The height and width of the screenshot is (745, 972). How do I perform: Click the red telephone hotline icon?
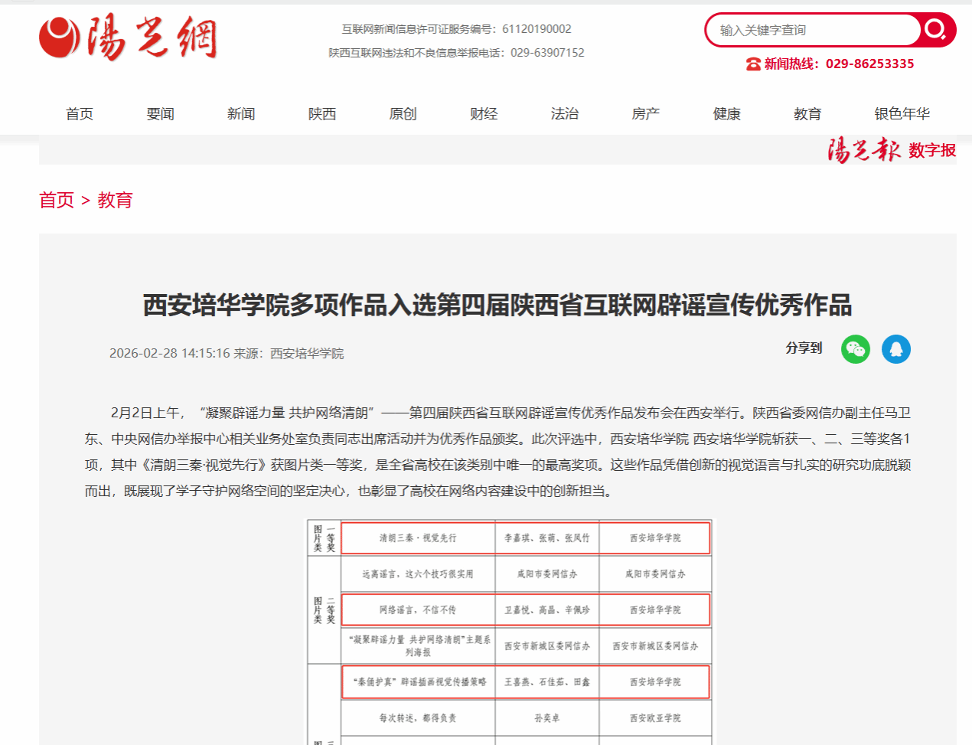pyautogui.click(x=753, y=64)
